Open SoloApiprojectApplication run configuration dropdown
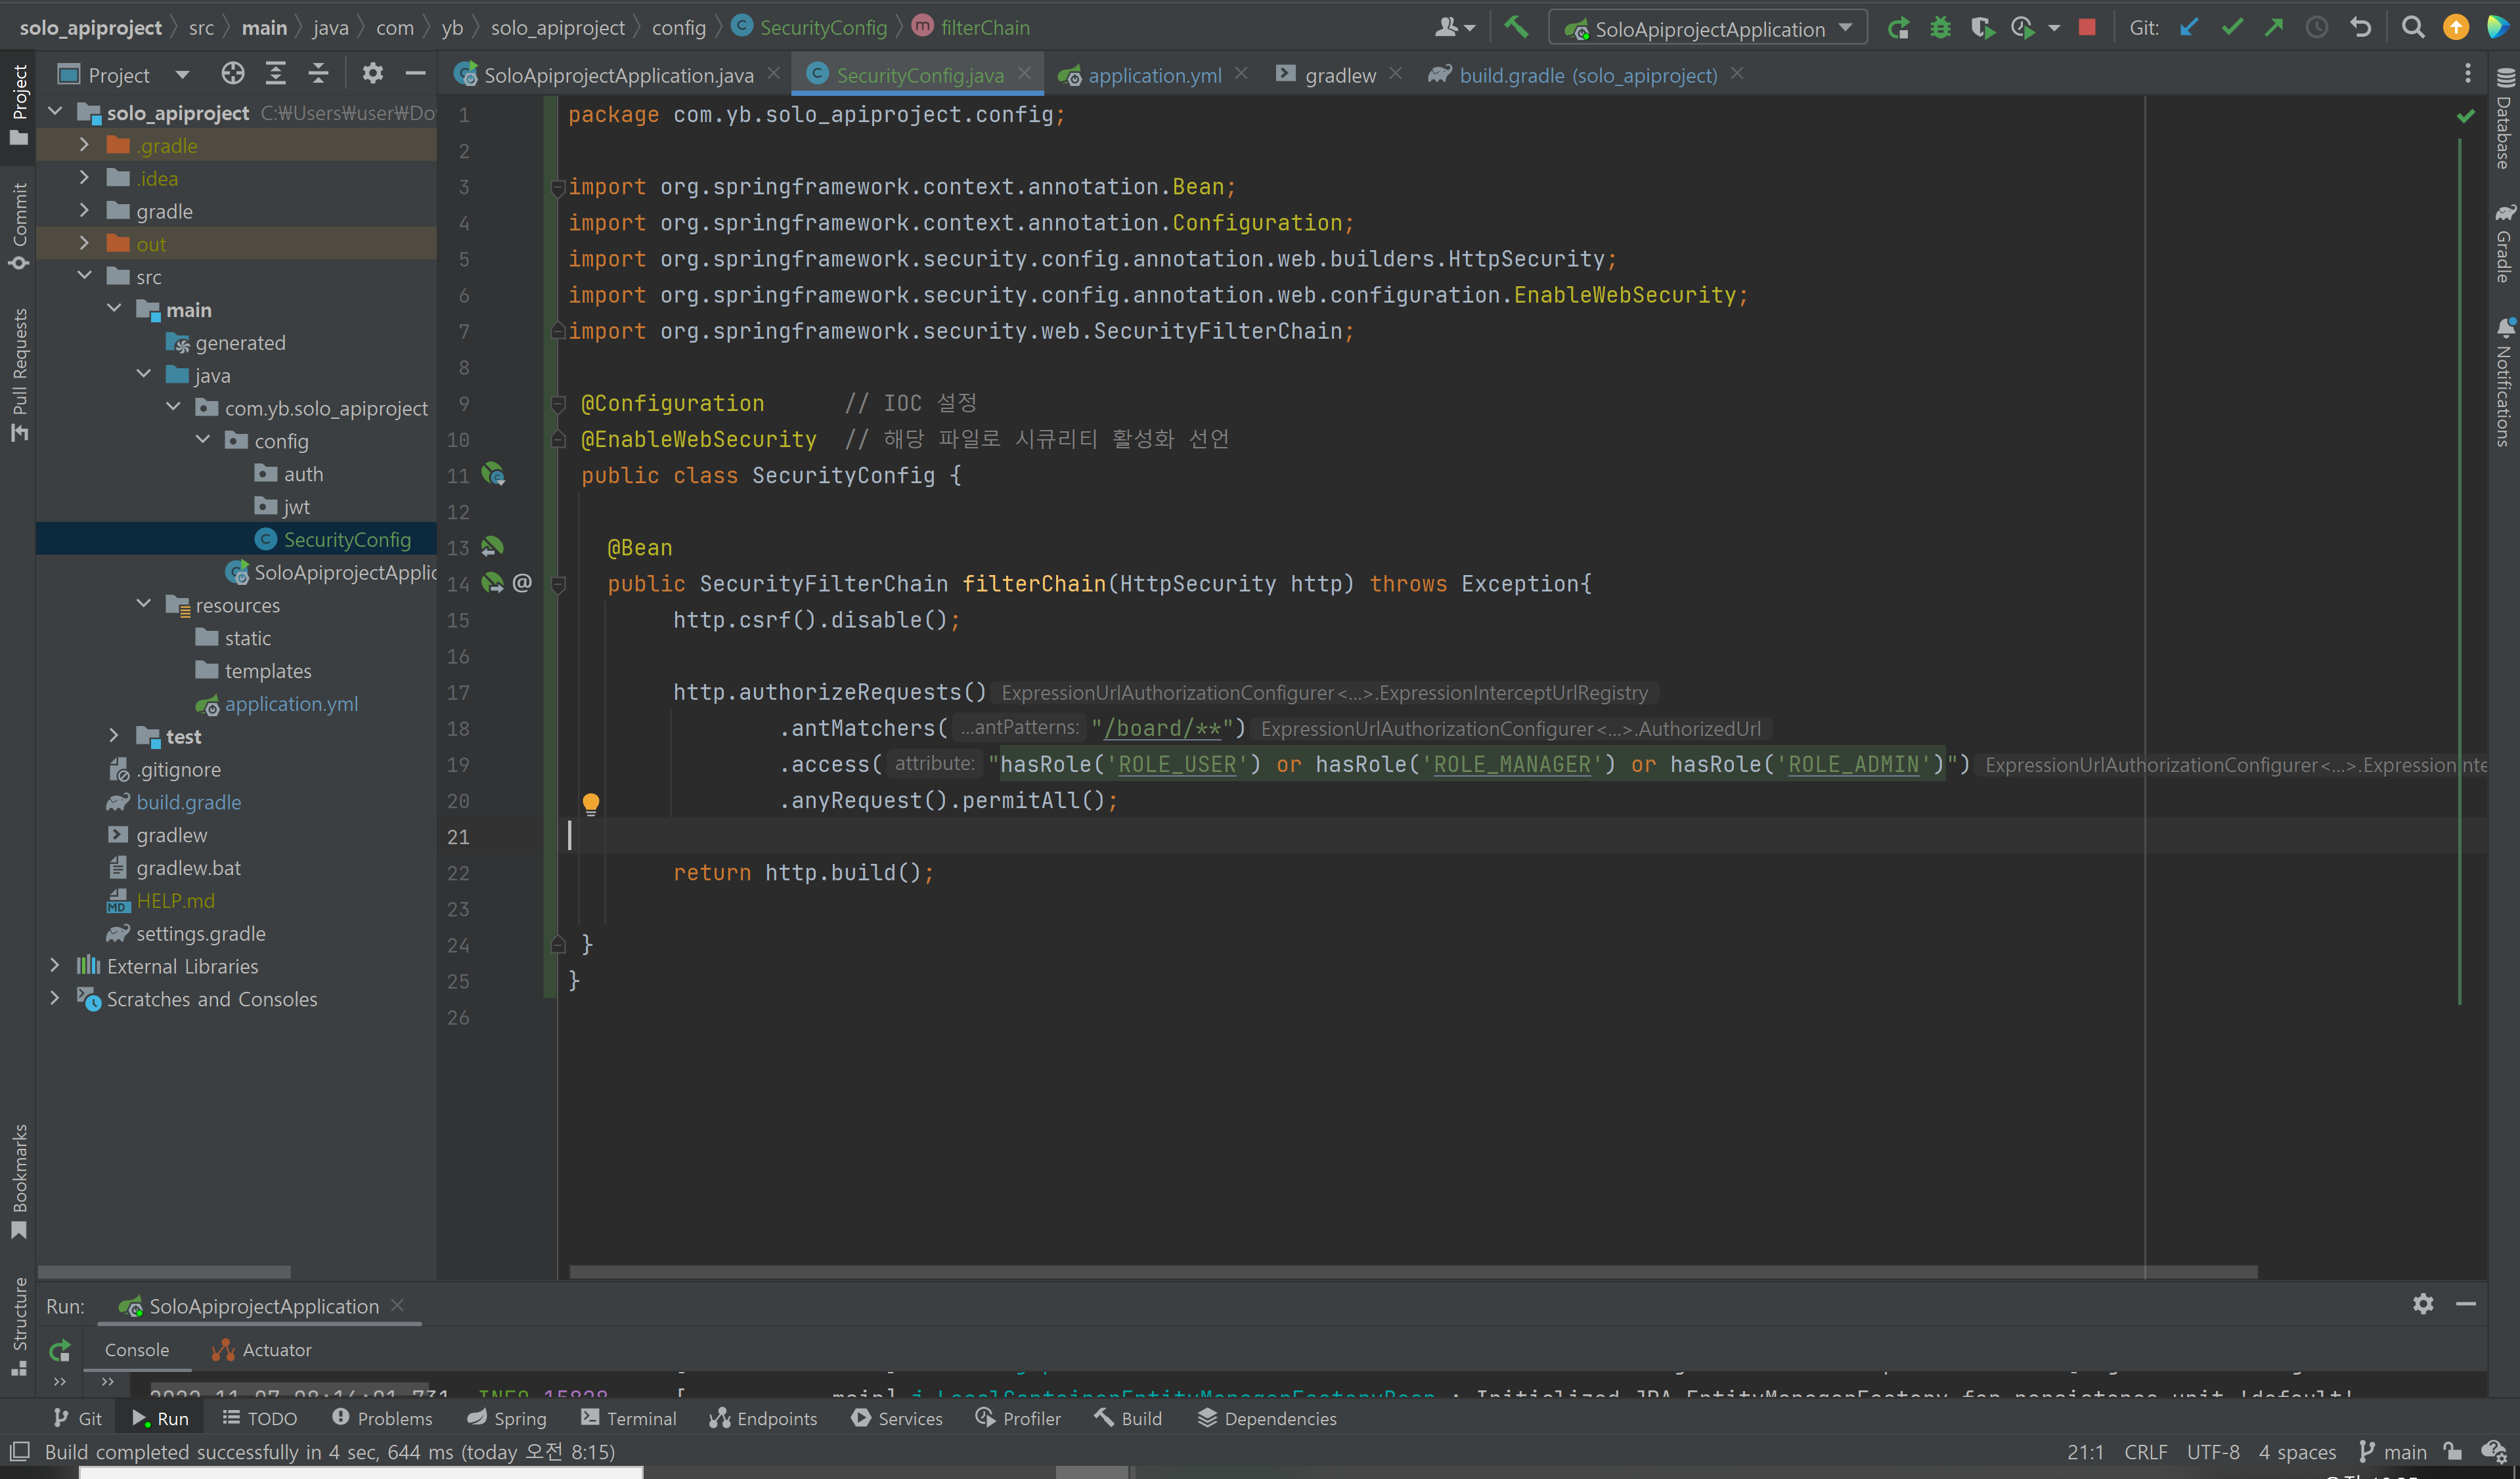The width and height of the screenshot is (2520, 1479). [1707, 28]
